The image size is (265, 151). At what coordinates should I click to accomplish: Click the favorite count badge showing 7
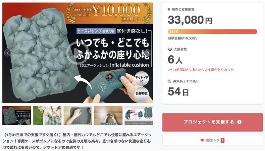coord(223,140)
